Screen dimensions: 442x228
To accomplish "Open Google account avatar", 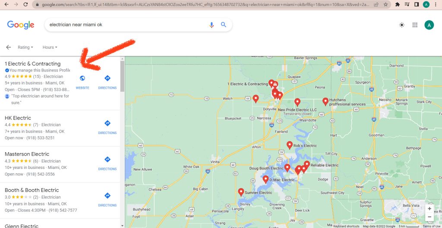I will pyautogui.click(x=429, y=25).
